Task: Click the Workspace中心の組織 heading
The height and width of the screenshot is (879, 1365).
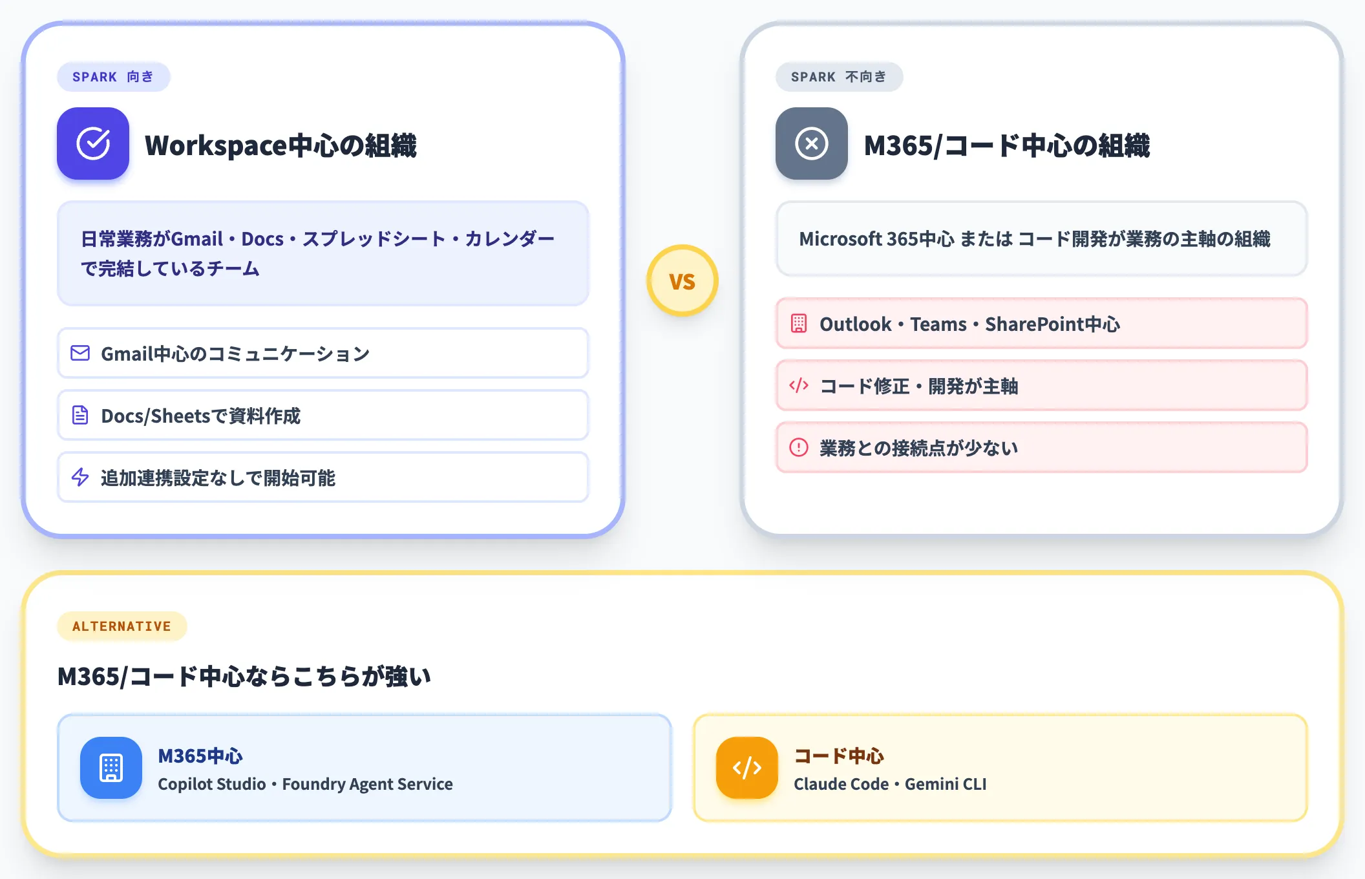Action: click(280, 145)
